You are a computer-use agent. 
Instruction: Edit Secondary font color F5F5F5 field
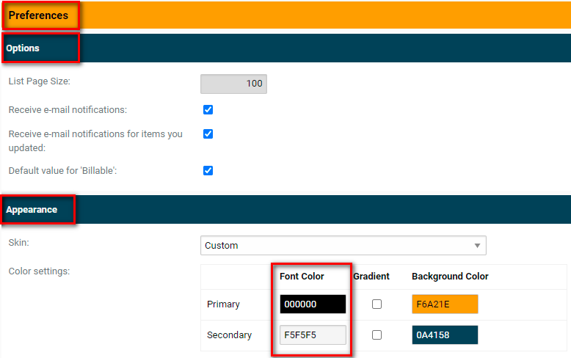click(x=313, y=335)
